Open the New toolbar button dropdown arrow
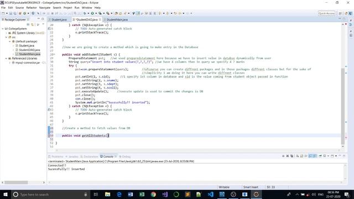The width and height of the screenshot is (354, 199). click(x=7, y=13)
